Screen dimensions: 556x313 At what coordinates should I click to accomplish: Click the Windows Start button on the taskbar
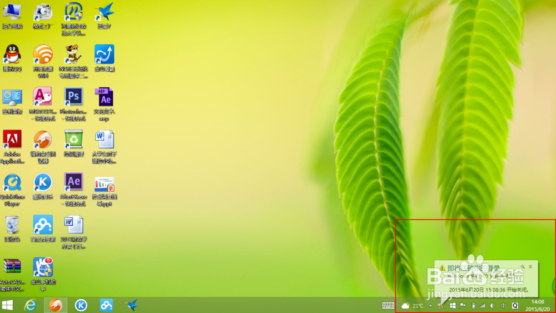point(7,305)
